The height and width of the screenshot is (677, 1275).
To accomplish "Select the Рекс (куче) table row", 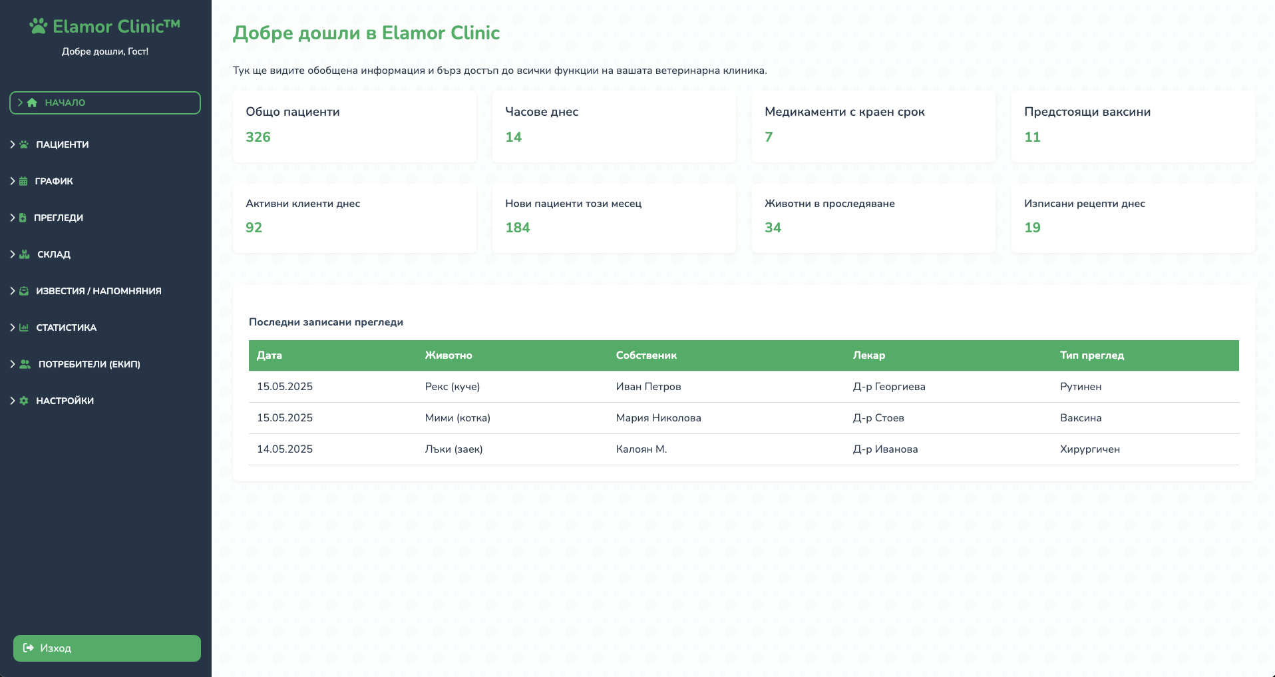I will [743, 387].
